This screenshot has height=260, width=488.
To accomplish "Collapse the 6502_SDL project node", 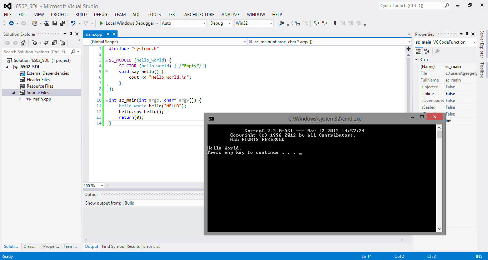I will click(8, 67).
